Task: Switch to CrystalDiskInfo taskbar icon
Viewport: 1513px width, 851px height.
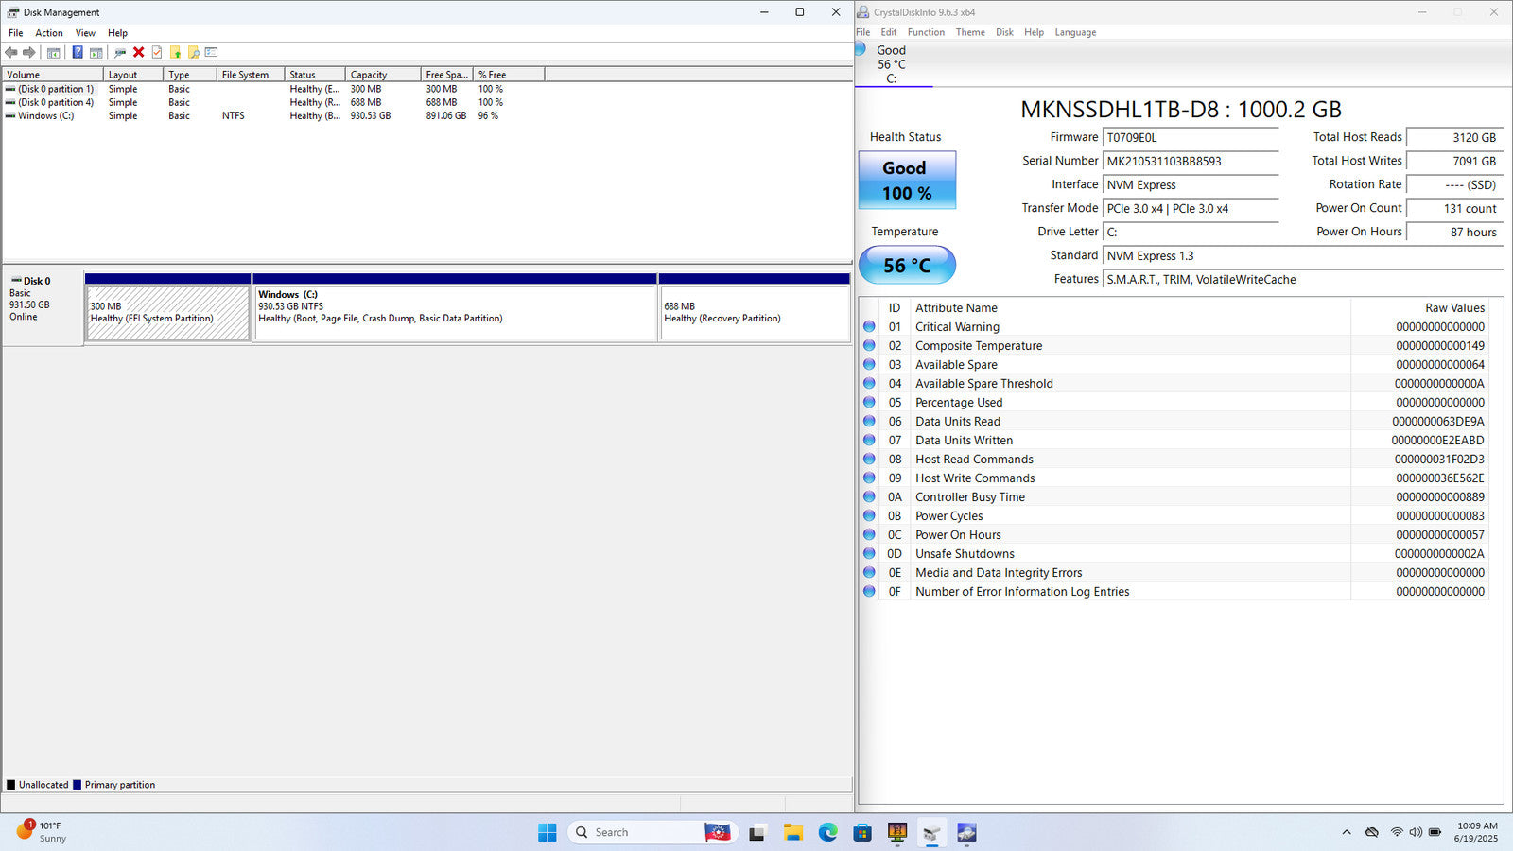Action: coord(966,832)
